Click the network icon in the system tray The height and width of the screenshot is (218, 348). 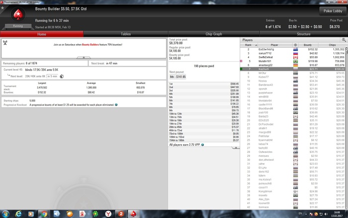321,214
